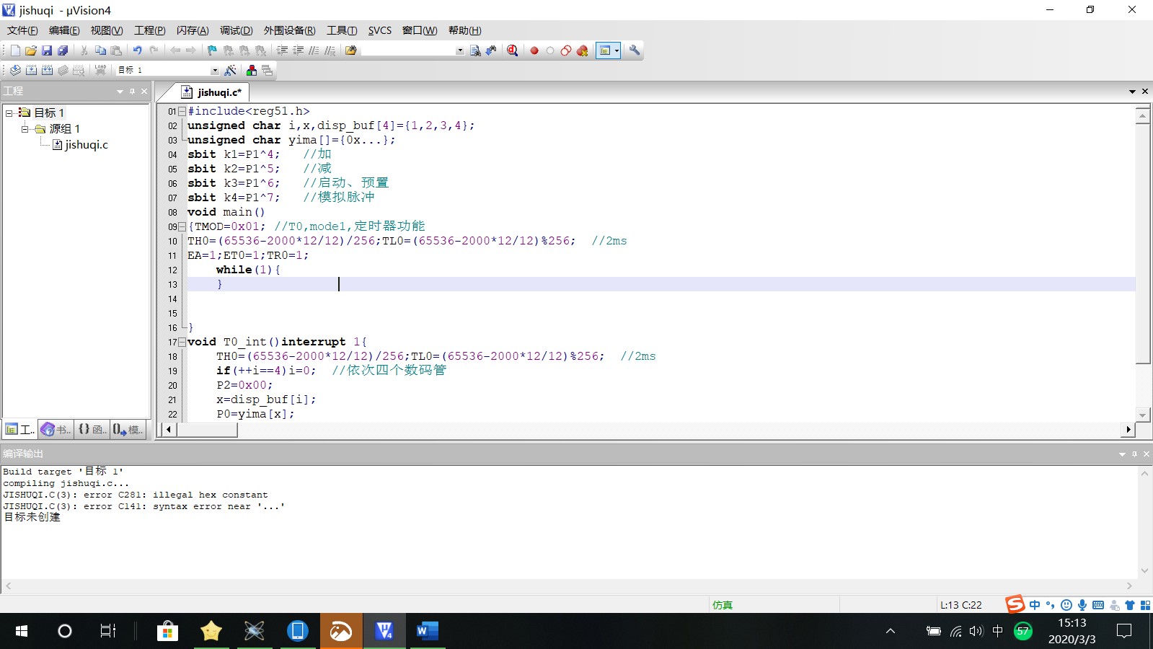Collapse code fold at line 09

[182, 226]
